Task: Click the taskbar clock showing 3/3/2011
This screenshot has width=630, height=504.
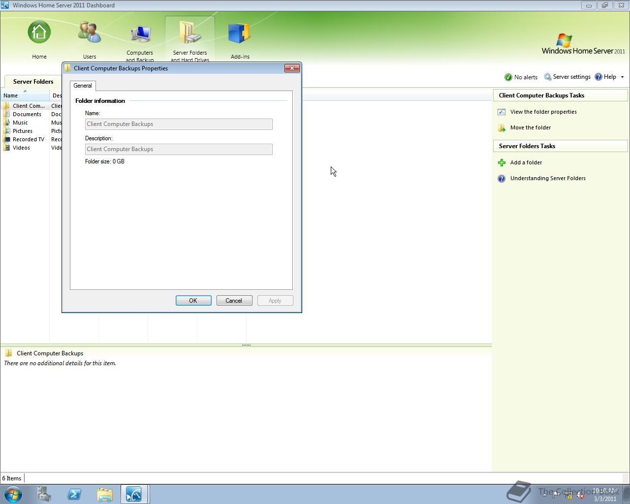Action: point(605,495)
